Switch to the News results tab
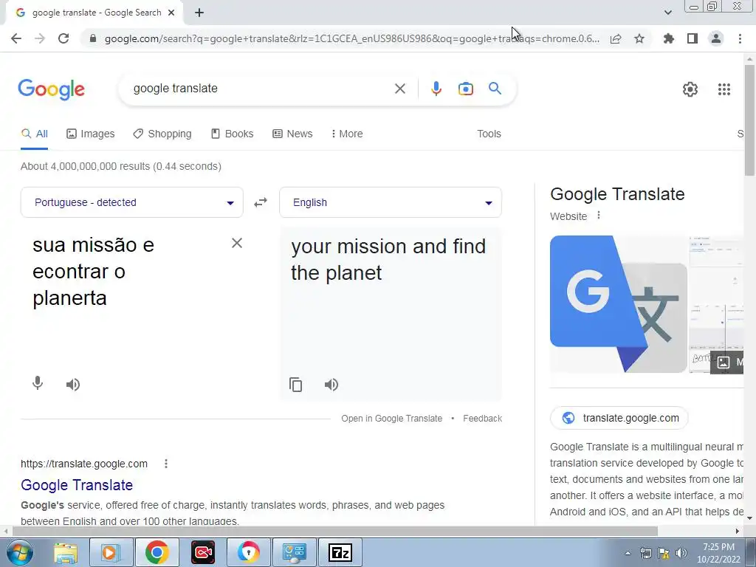 (x=292, y=134)
